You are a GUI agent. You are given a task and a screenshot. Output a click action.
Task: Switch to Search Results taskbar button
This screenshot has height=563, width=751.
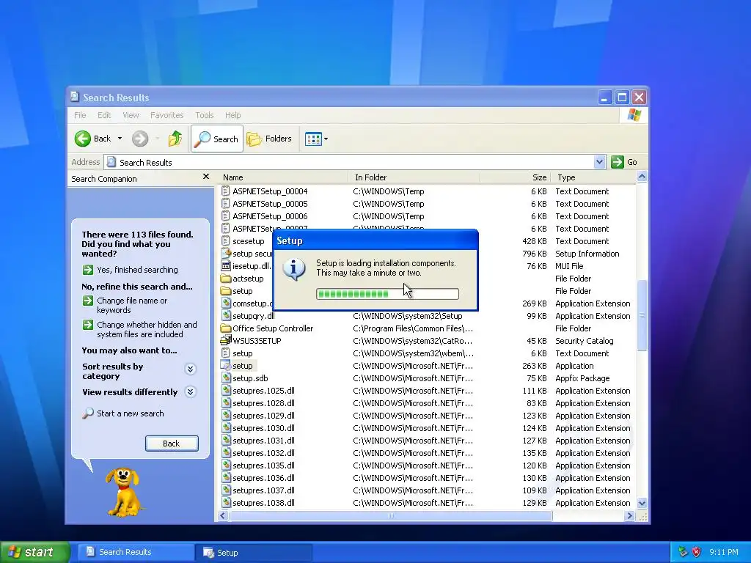tap(135, 552)
